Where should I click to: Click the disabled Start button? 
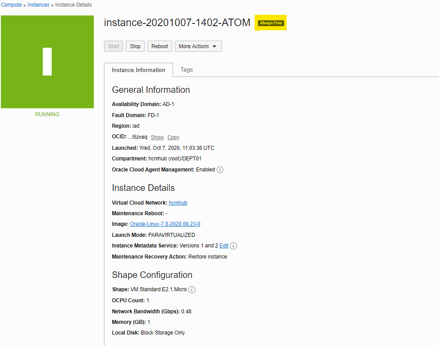pyautogui.click(x=114, y=46)
